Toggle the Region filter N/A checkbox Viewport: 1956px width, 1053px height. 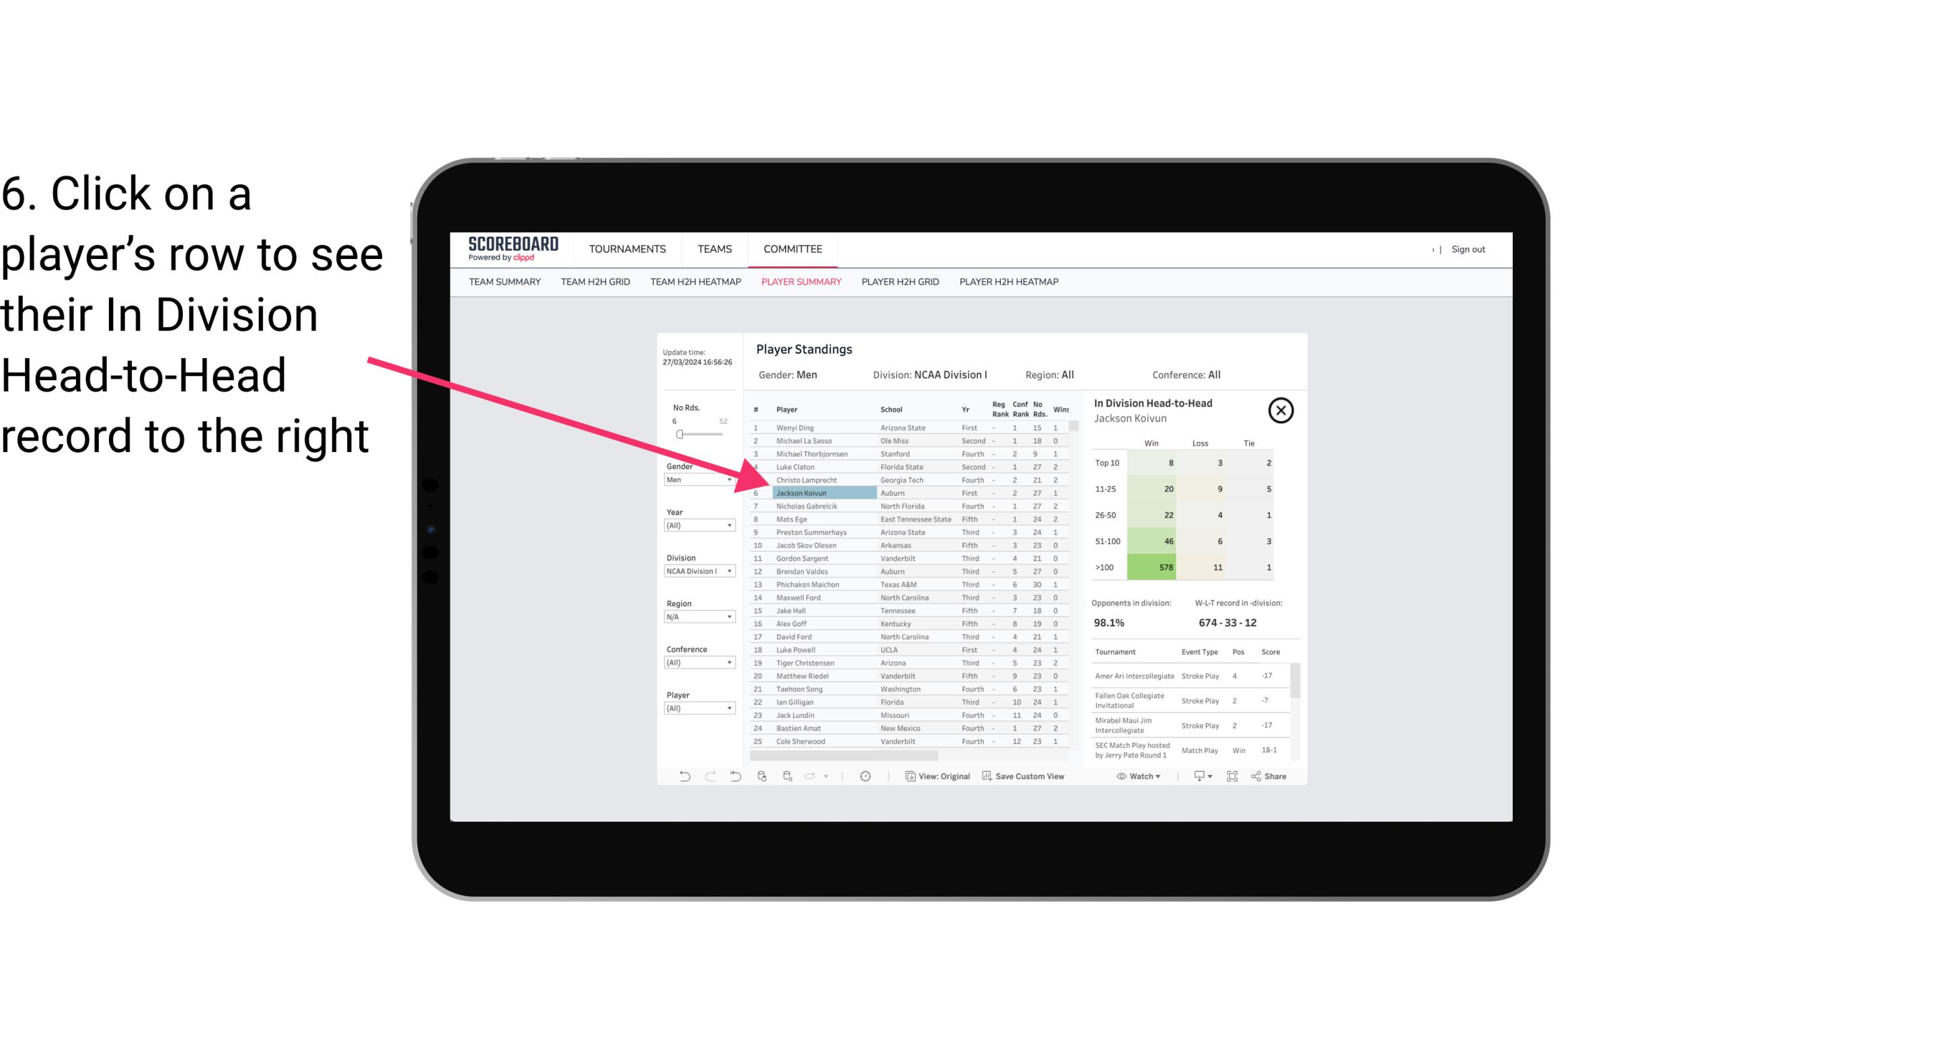point(695,617)
